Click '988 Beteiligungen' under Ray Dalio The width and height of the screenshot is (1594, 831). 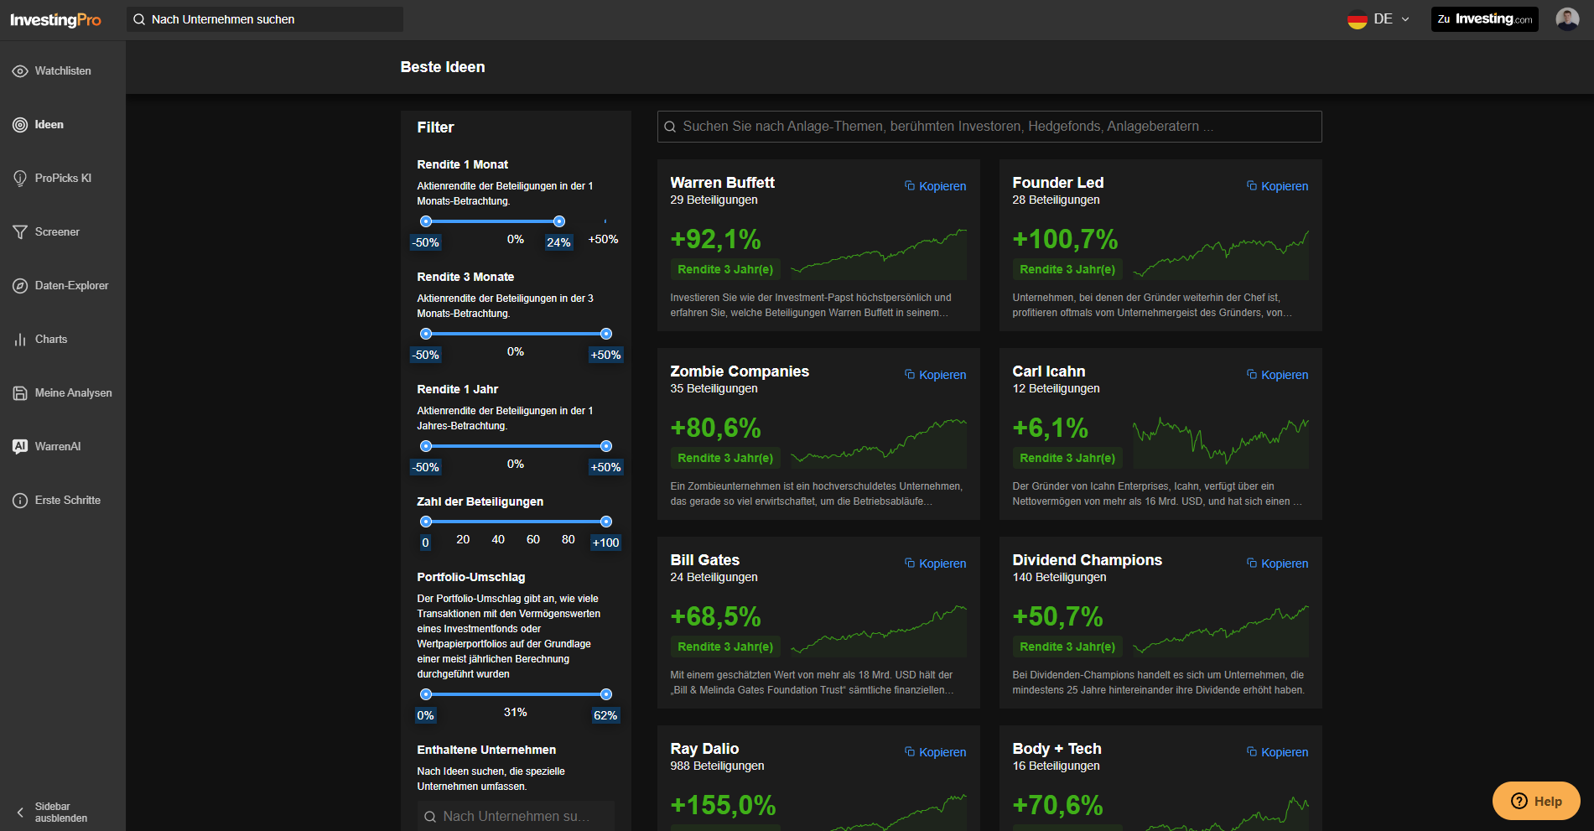(717, 766)
